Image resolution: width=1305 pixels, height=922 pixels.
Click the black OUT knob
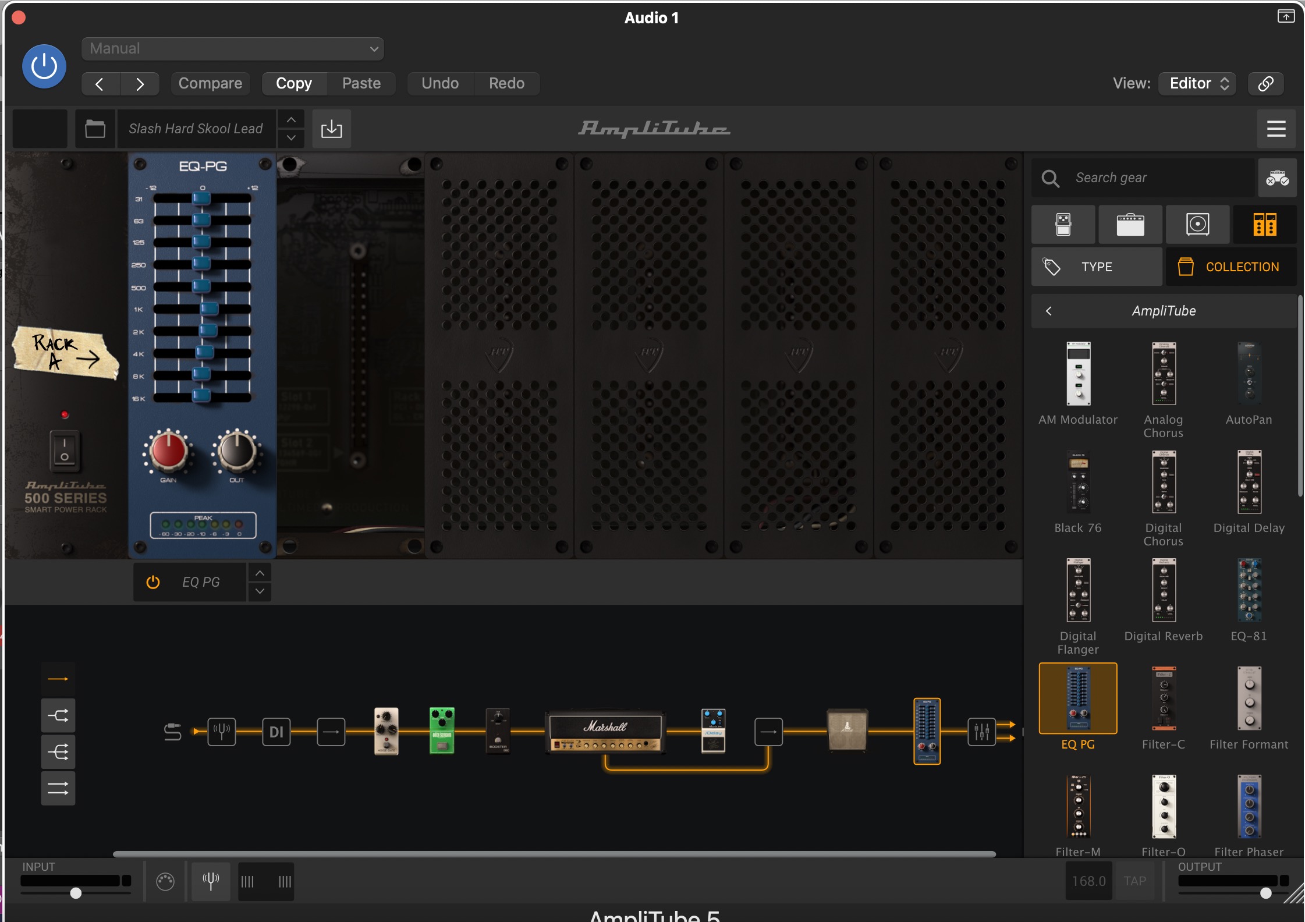click(236, 451)
